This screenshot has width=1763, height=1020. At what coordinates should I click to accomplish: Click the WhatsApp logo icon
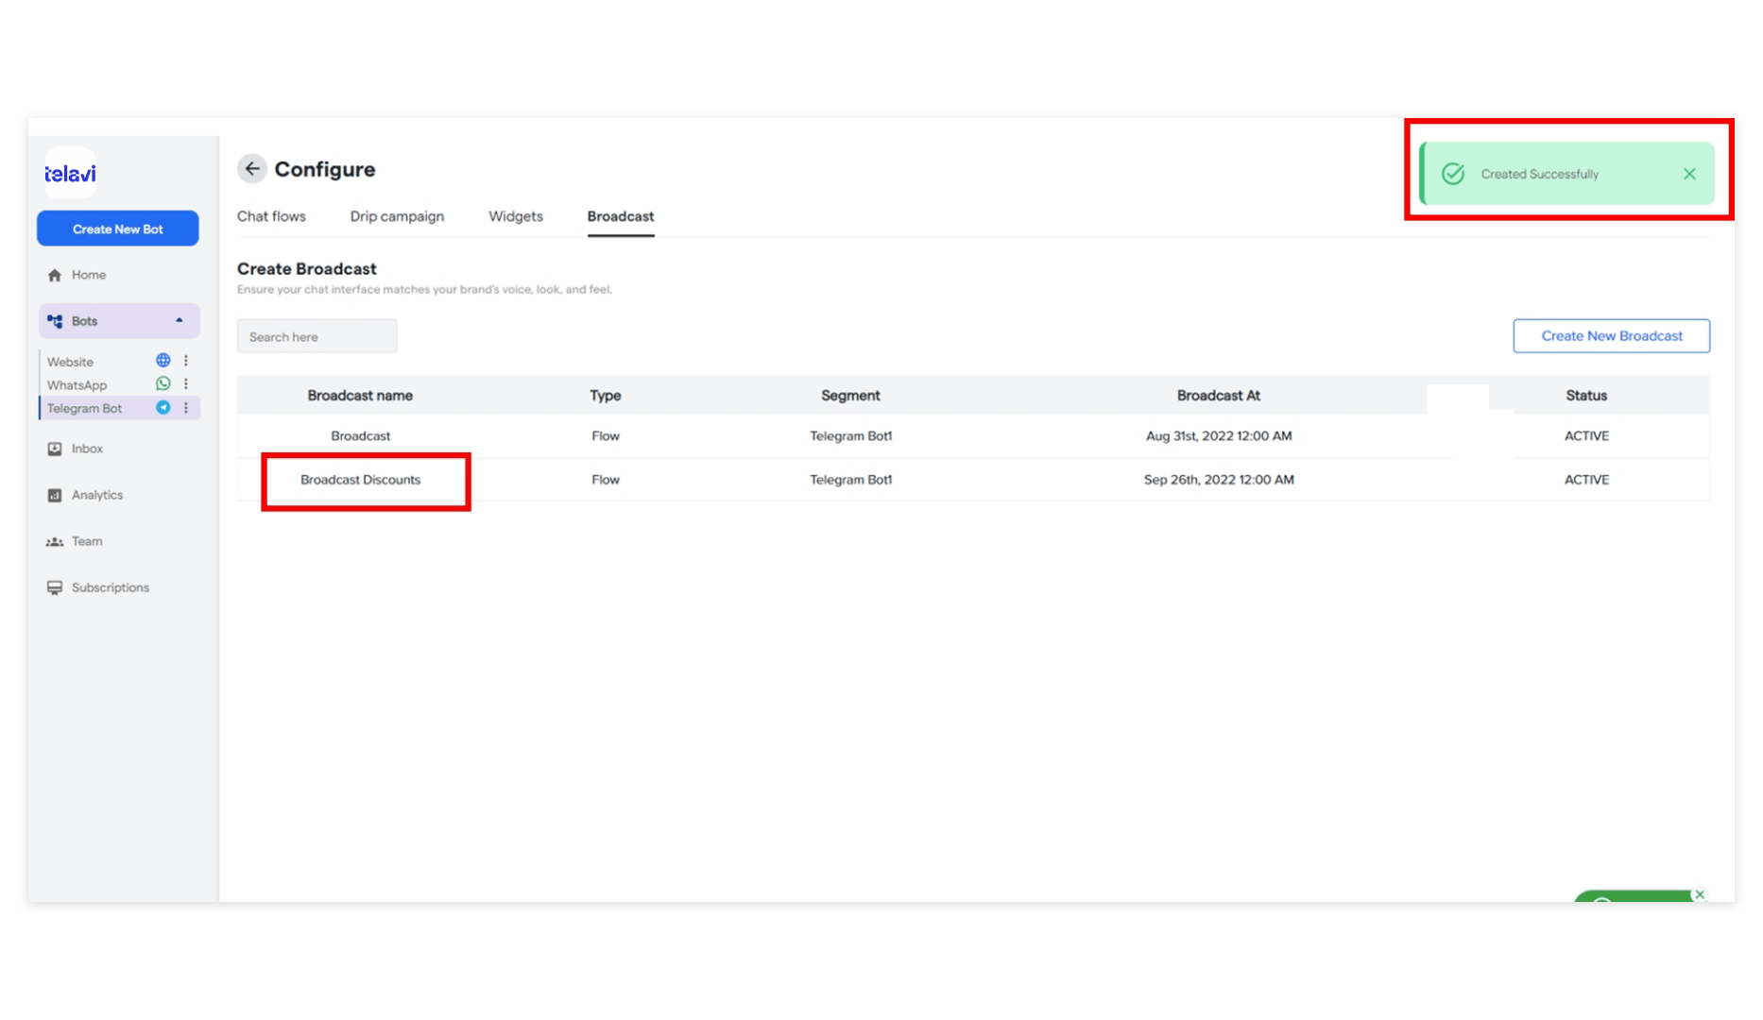[x=163, y=384]
